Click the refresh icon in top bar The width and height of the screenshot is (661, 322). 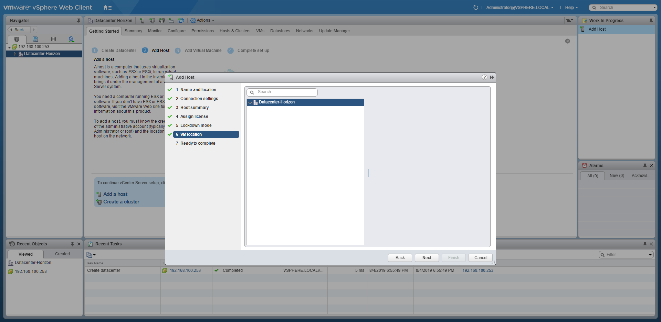pos(476,8)
